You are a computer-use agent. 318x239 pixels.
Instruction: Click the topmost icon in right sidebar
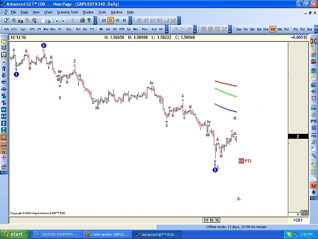(313, 41)
